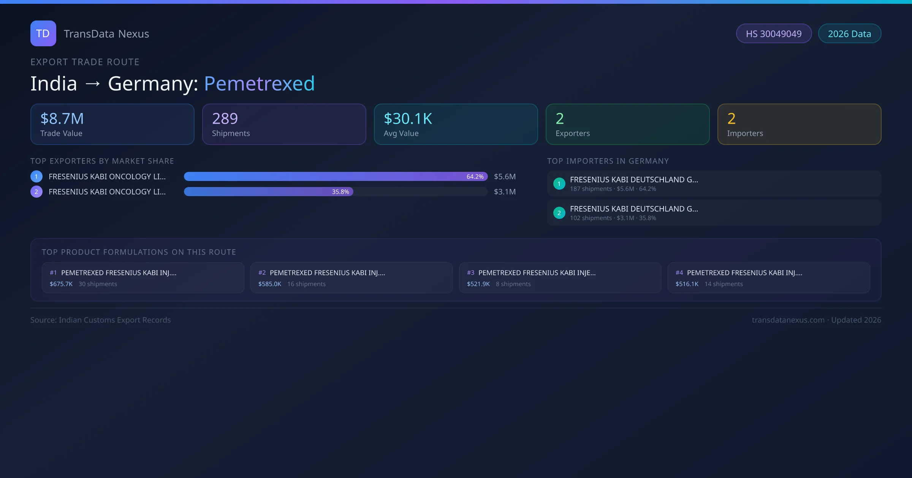
Task: Click the rank 1 exporter badge
Action: point(36,176)
